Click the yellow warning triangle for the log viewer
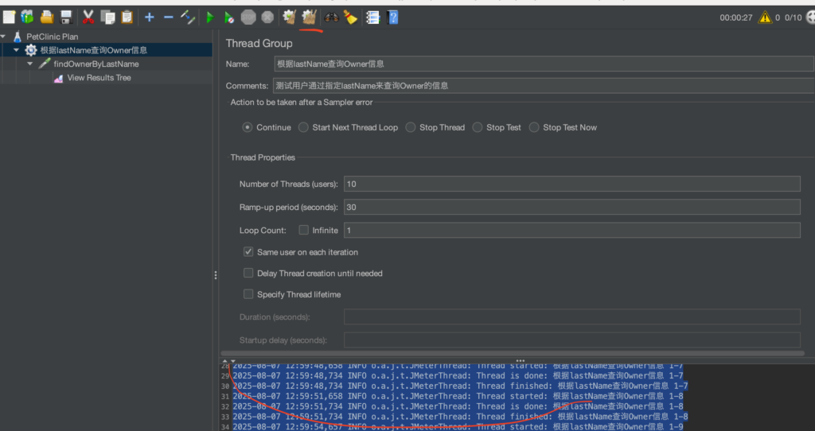Viewport: 815px width, 431px height. [765, 17]
